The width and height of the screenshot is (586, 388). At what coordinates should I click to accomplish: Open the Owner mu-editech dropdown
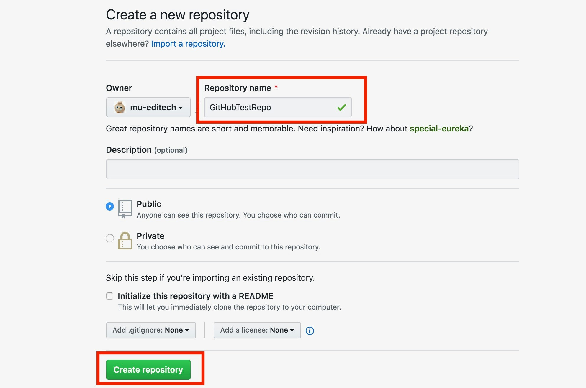pos(148,108)
